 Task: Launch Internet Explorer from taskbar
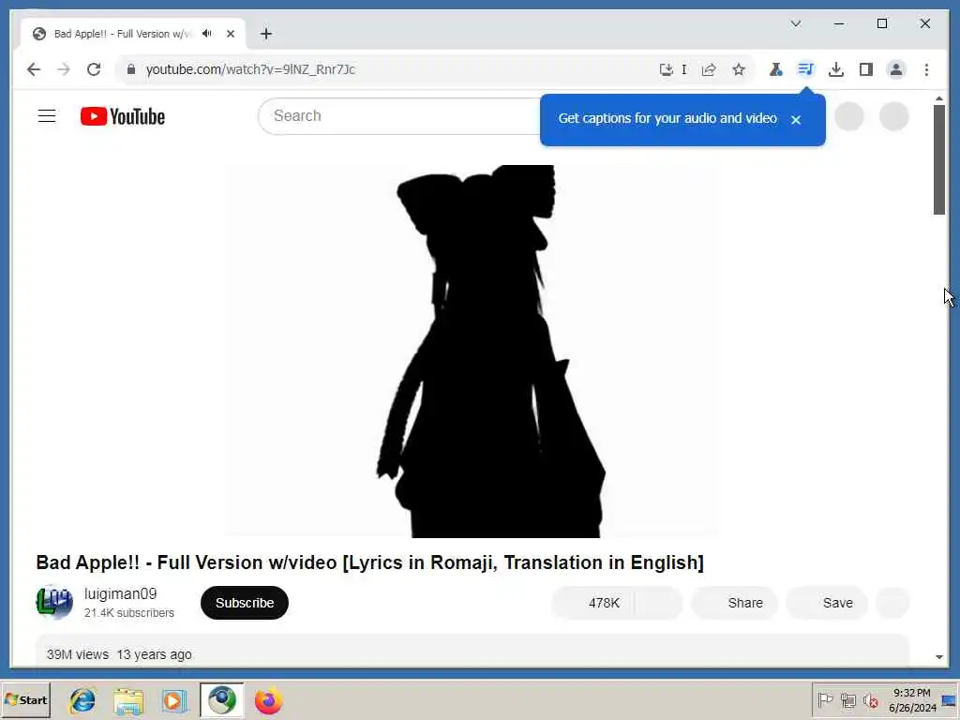pos(82,700)
